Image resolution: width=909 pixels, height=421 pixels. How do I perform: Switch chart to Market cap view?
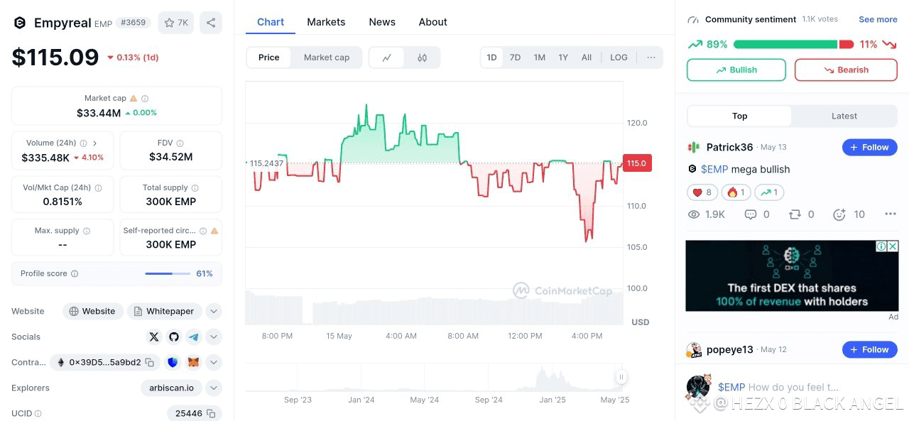(327, 58)
